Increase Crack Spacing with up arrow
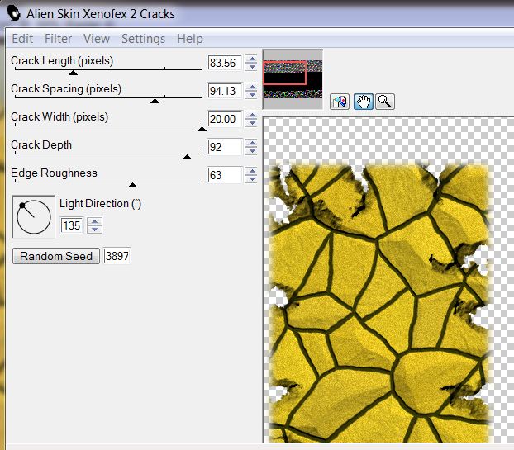Image resolution: width=514 pixels, height=450 pixels. coord(252,88)
